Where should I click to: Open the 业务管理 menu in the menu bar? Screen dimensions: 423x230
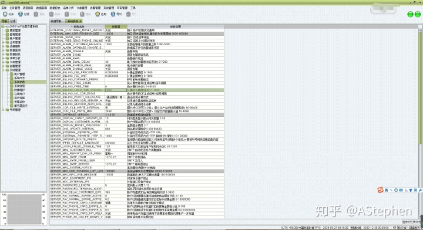point(15,8)
